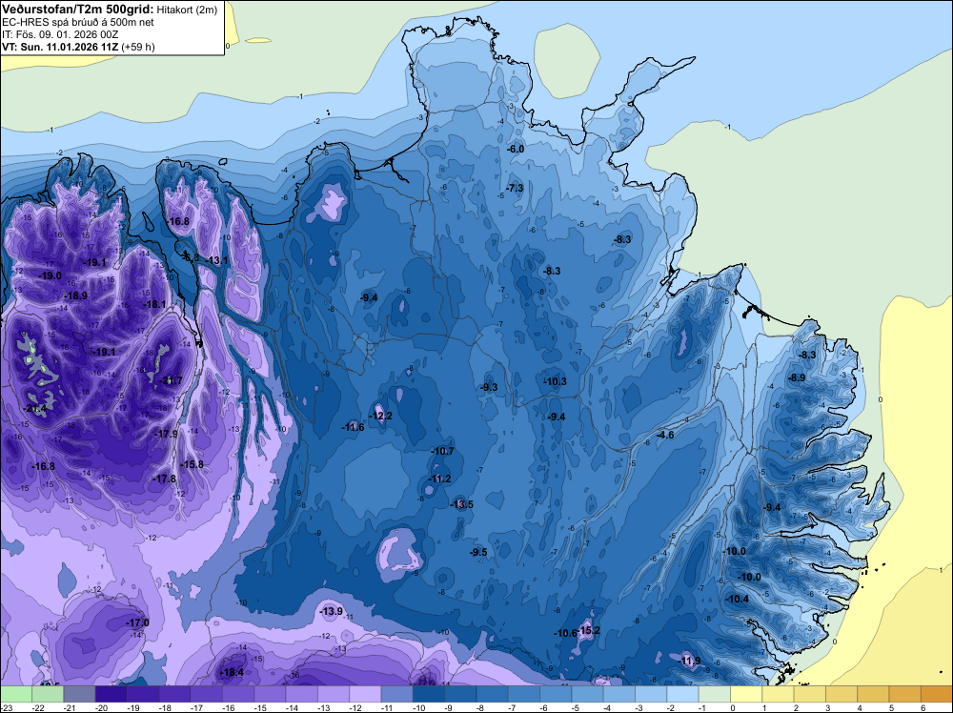
Task: Click the '(+59 h)' forecast offset text
Action: [x=138, y=47]
